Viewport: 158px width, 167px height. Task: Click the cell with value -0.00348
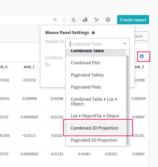click(x=56, y=99)
